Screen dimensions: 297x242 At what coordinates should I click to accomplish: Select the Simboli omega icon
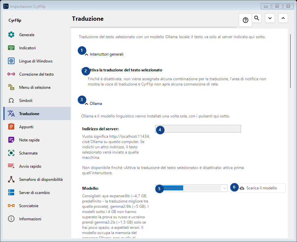pyautogui.click(x=11, y=100)
